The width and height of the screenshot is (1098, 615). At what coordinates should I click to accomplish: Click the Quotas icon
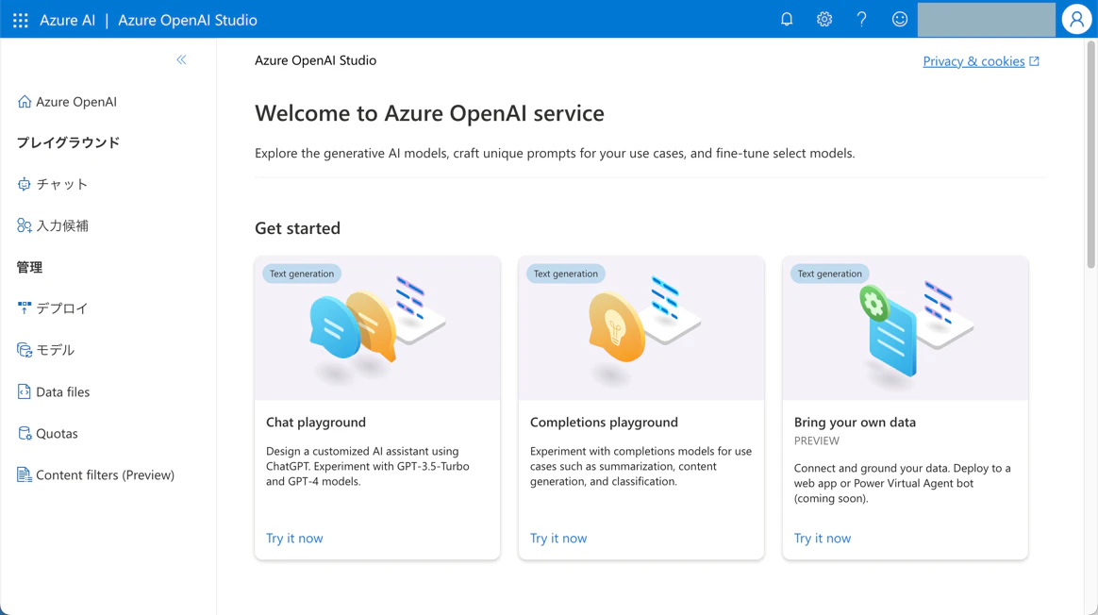pos(25,433)
